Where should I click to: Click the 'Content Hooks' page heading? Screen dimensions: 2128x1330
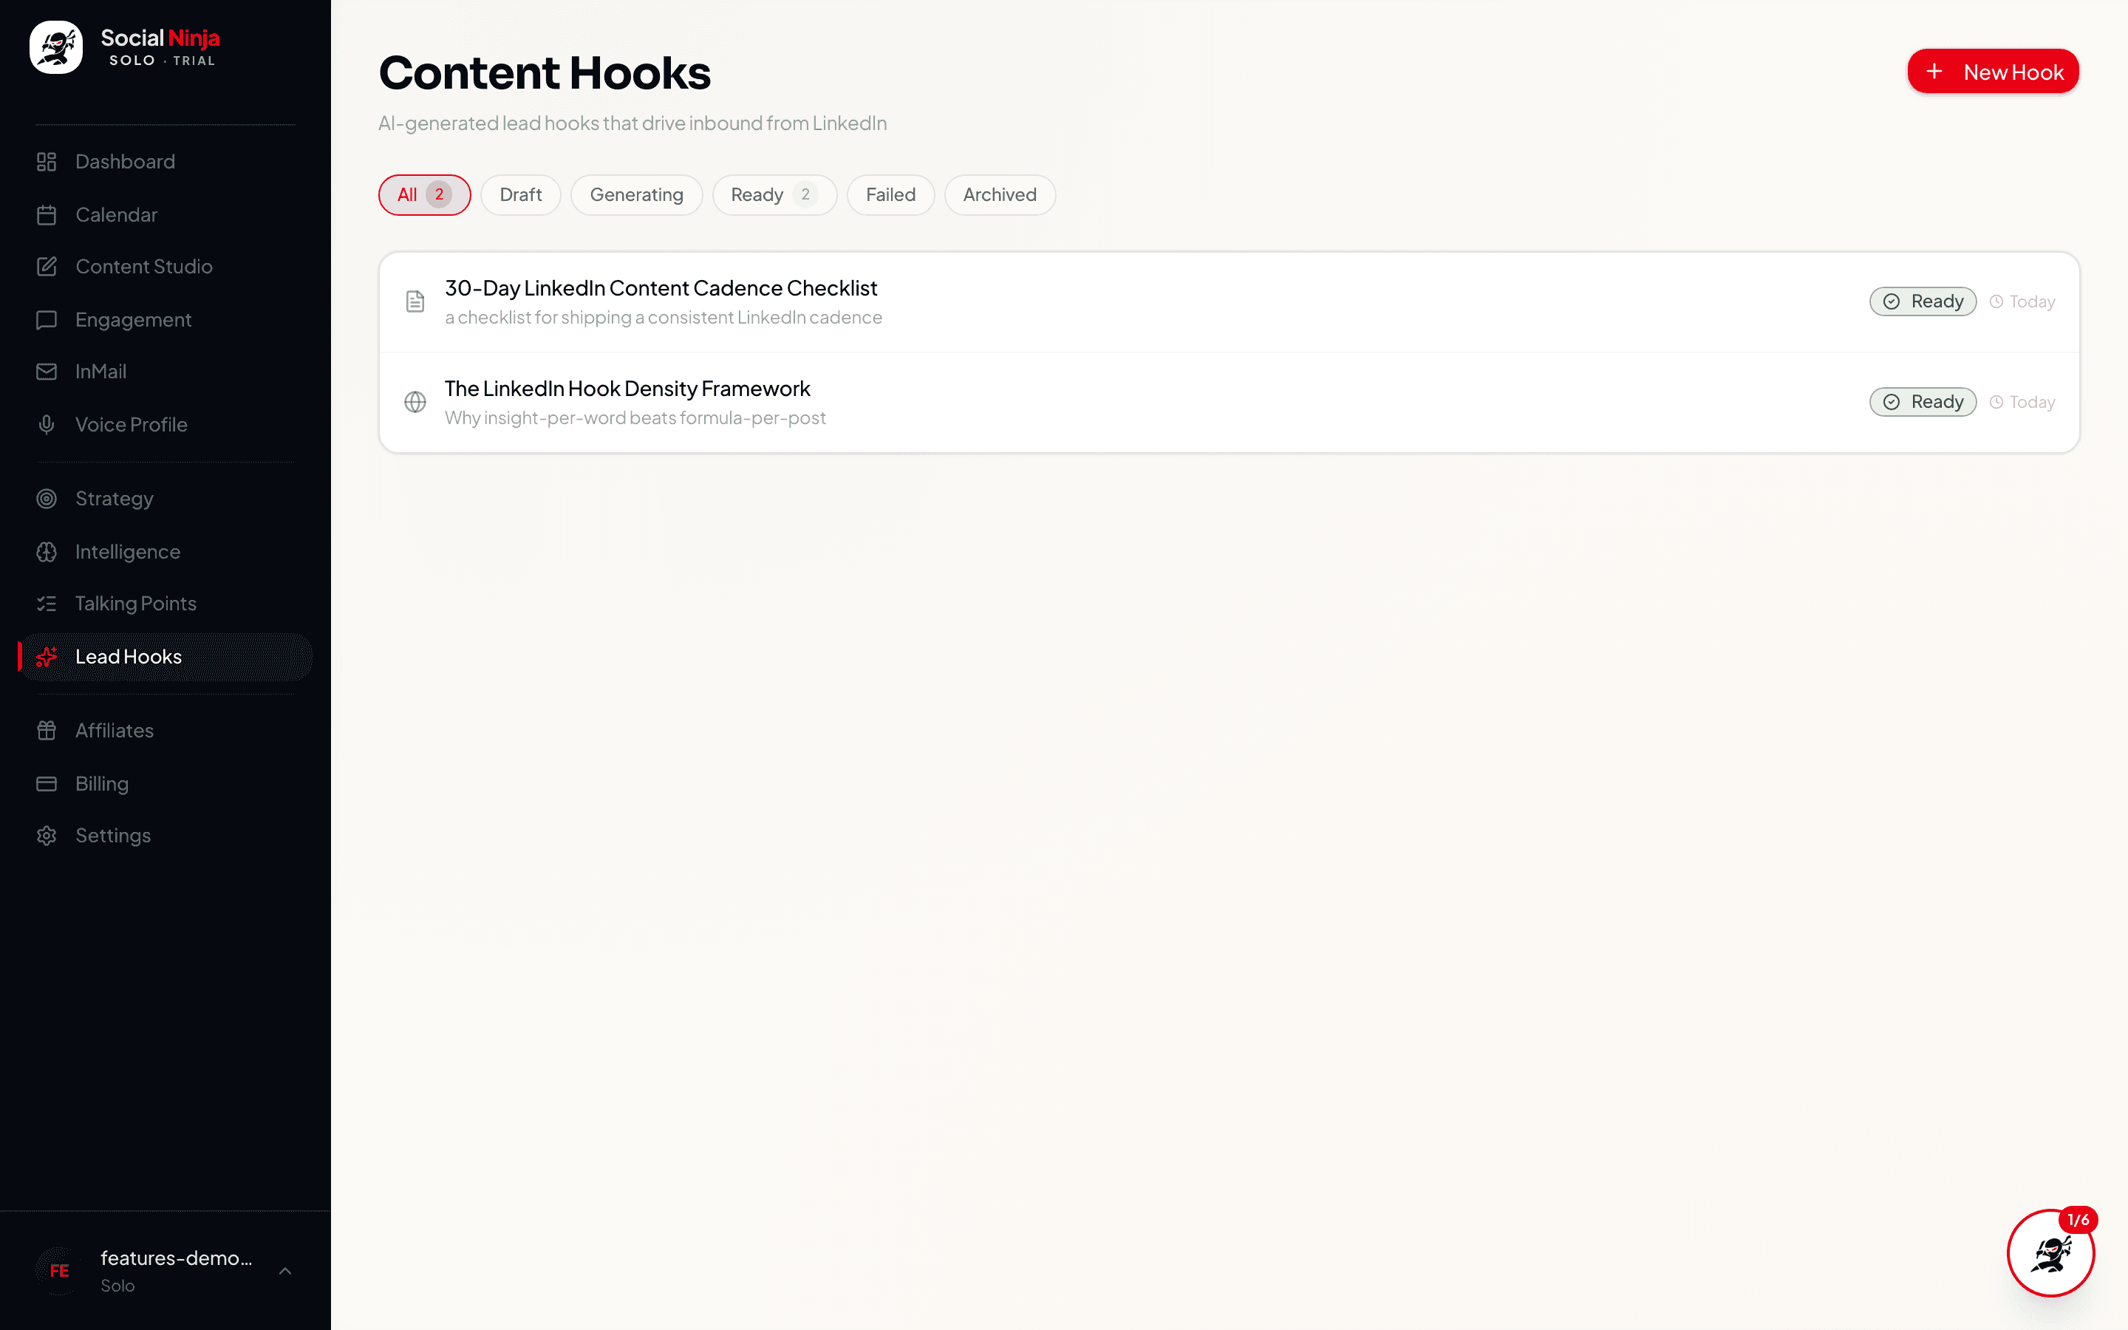(545, 72)
